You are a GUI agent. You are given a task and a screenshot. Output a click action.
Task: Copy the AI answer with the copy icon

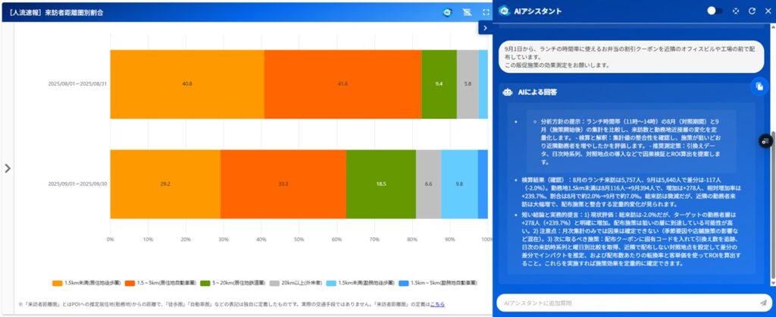757,86
